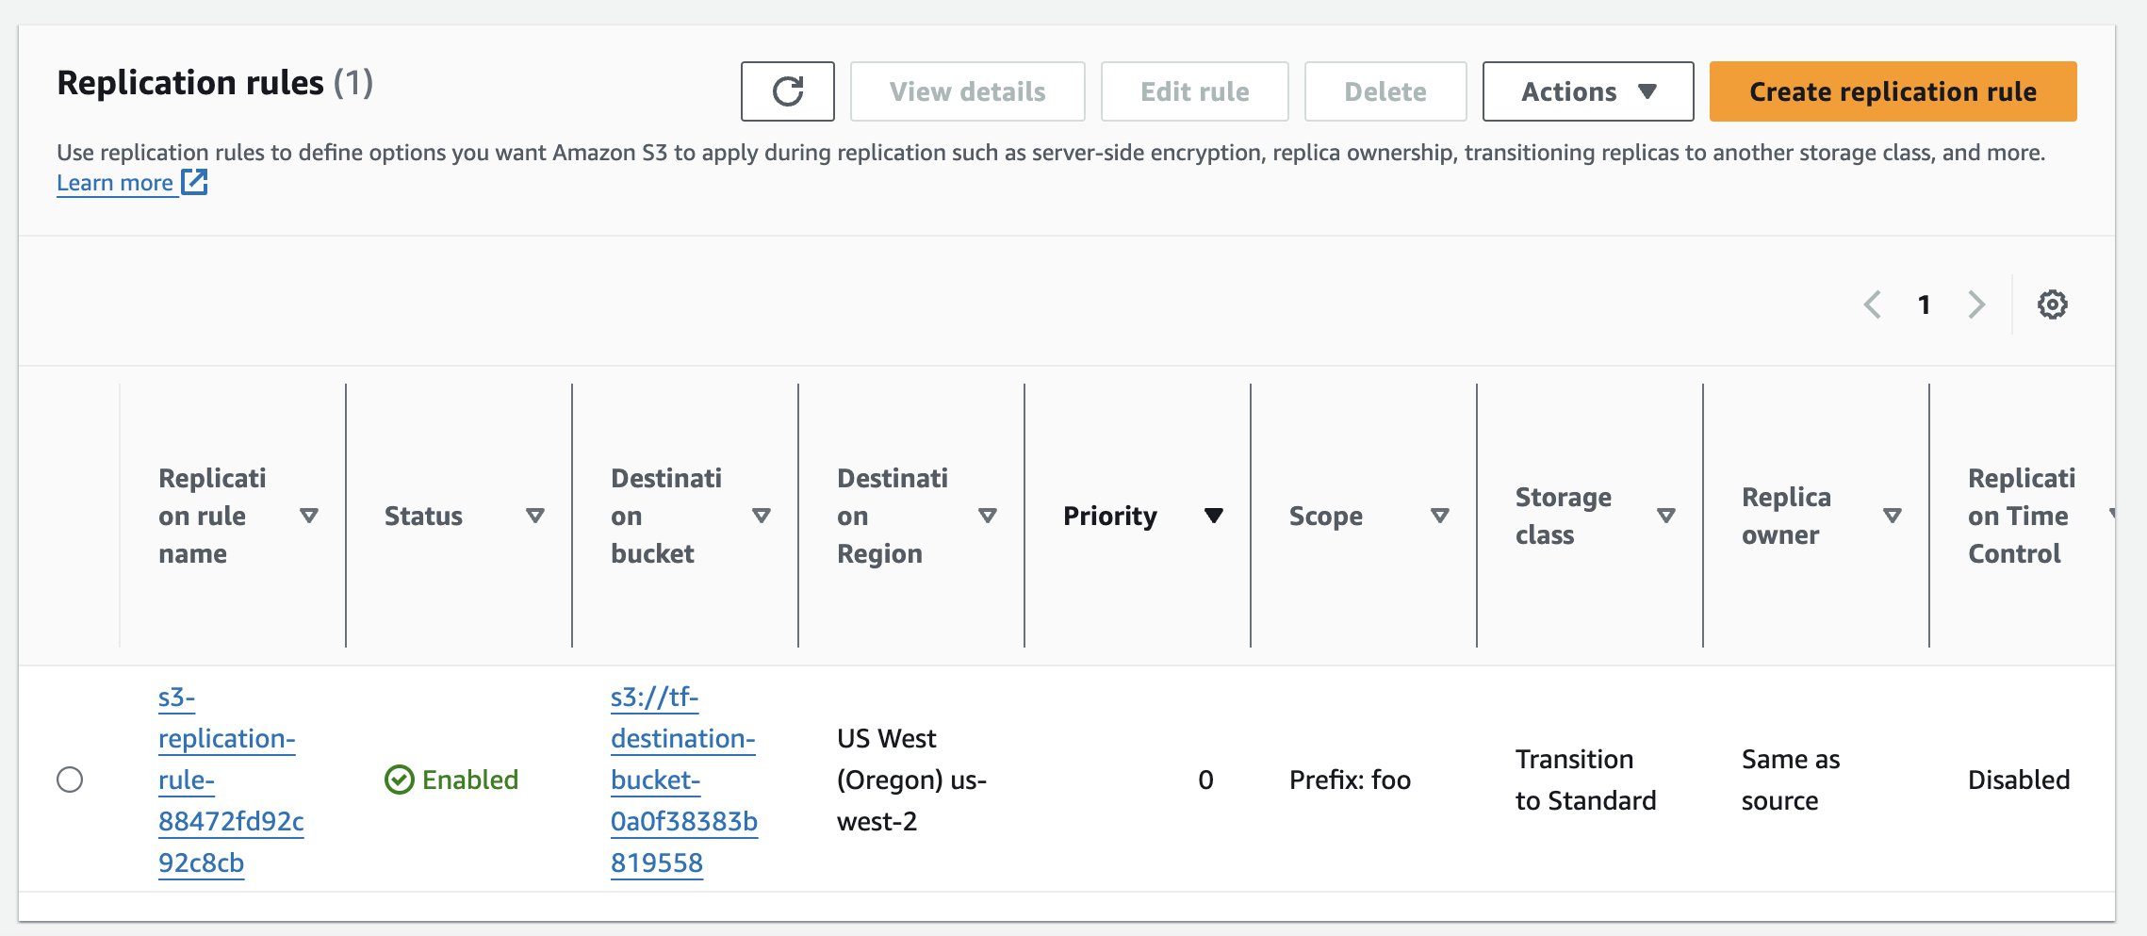Screen dimensions: 2147x936
Task: Sort by Scope column arrow
Action: click(x=1439, y=516)
